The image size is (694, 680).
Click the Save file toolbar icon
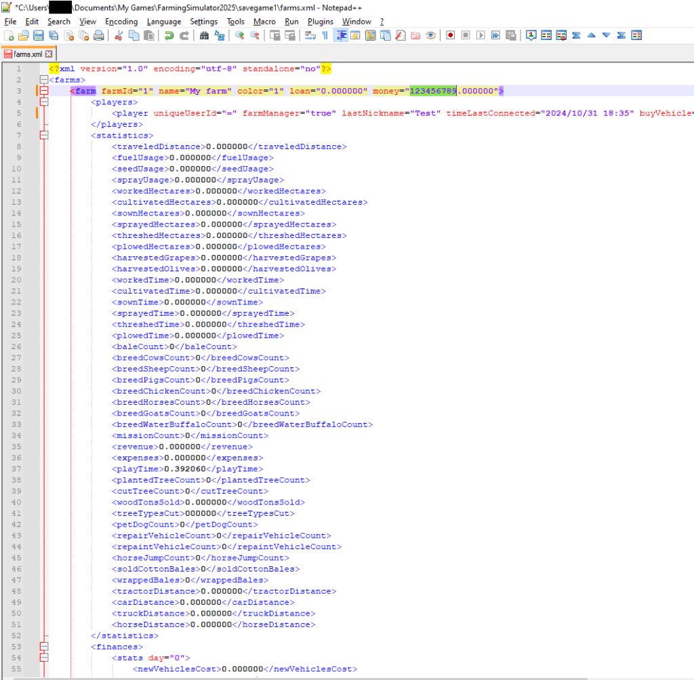(38, 35)
